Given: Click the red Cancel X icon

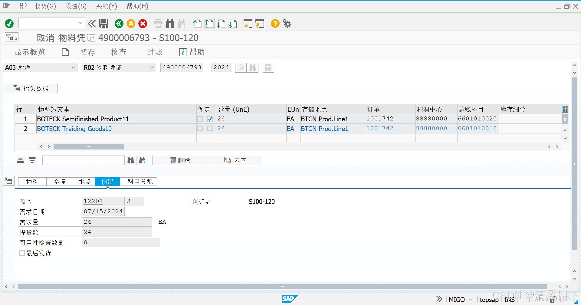Looking at the screenshot, I should tap(143, 24).
